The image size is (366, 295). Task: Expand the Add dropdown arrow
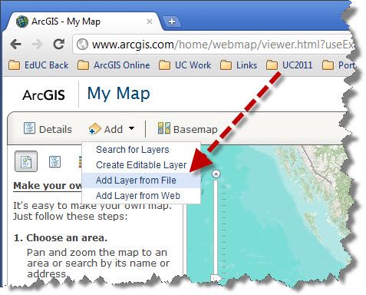click(x=131, y=128)
